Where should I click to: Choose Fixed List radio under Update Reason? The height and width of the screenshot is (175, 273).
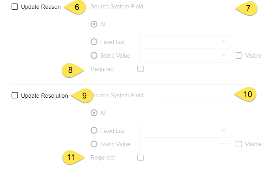coord(94,42)
